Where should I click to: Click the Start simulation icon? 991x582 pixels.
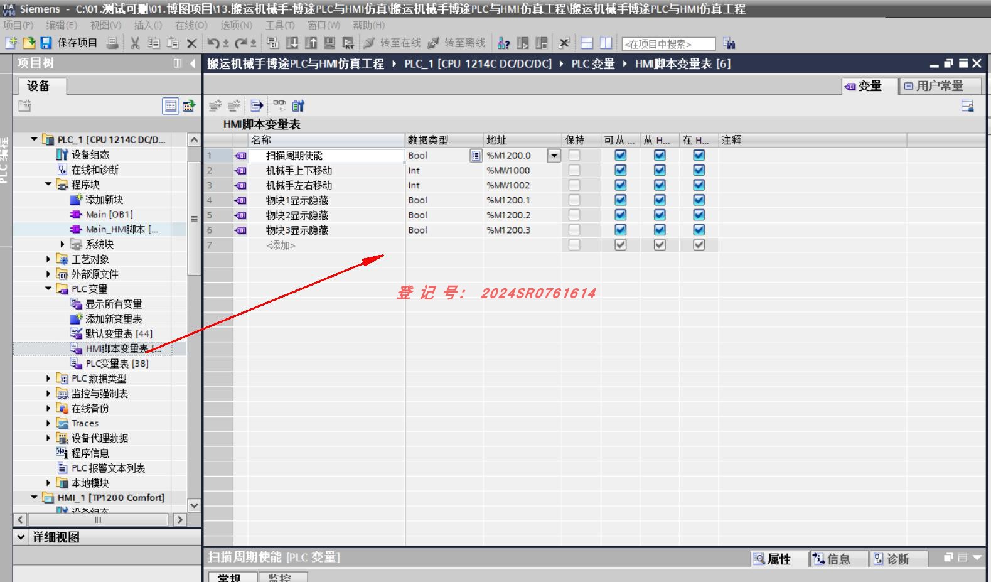[x=329, y=43]
